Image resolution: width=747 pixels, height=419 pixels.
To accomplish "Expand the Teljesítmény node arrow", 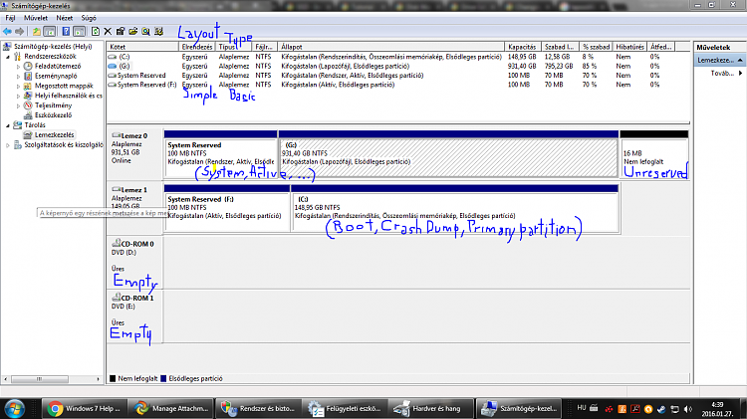I will tap(19, 105).
